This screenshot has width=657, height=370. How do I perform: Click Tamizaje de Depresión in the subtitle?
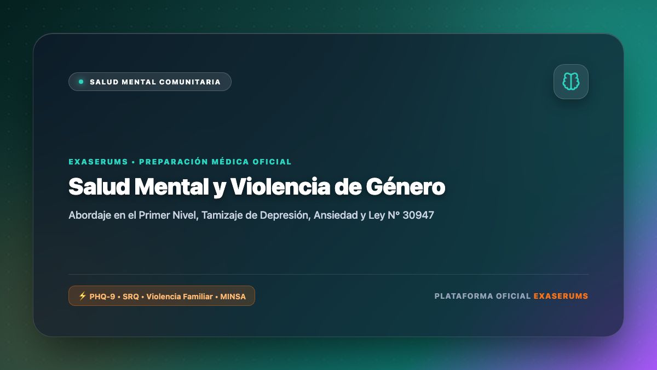pyautogui.click(x=255, y=215)
